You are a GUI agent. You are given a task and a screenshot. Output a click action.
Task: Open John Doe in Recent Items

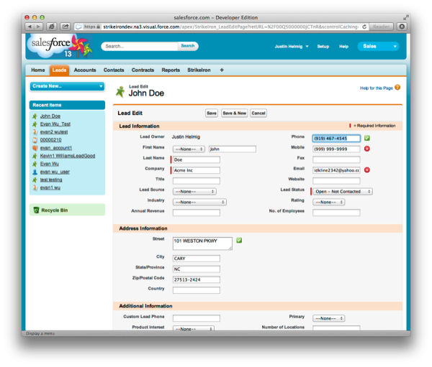coord(50,116)
